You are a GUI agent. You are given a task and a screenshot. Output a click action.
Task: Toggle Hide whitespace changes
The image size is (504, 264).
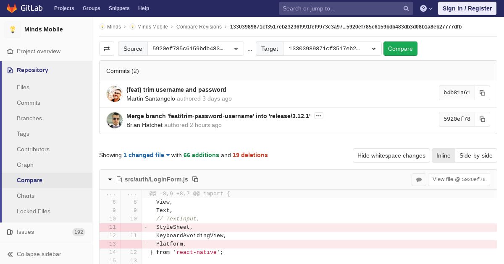tap(391, 155)
